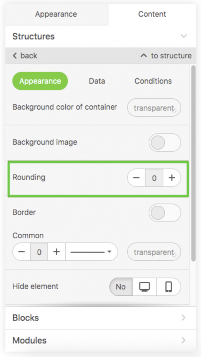Pick Background color of container swatch
This screenshot has height=357, width=201.
pos(154,108)
